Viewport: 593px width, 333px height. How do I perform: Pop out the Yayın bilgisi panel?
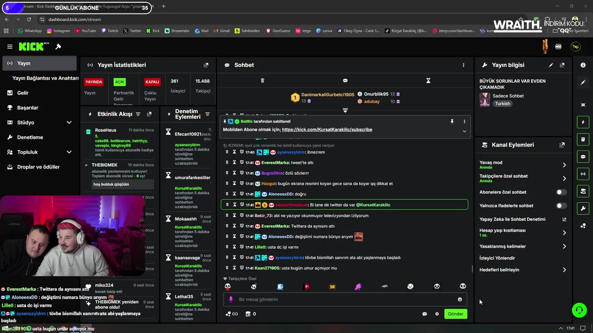point(562,65)
